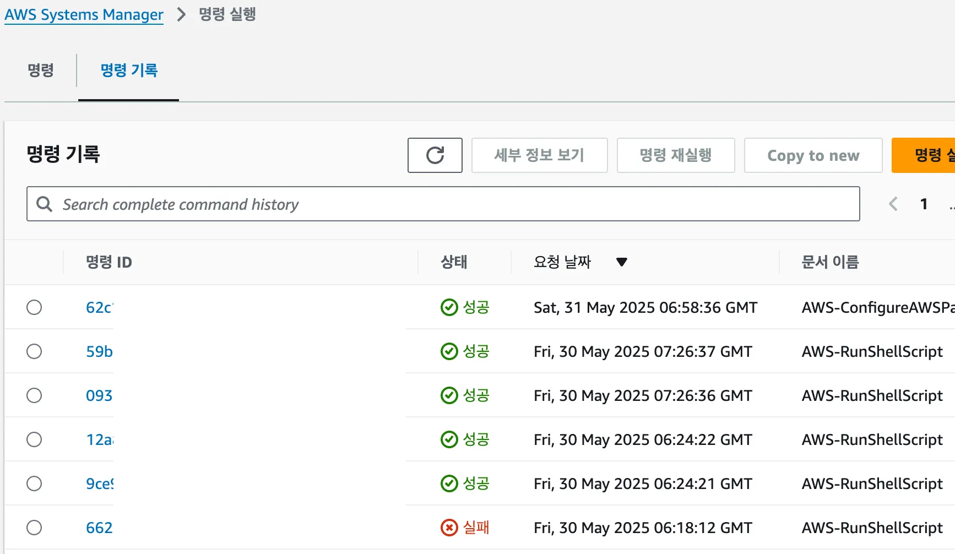The height and width of the screenshot is (554, 955).
Task: Select the radio button for command 62c
Action: (x=34, y=307)
